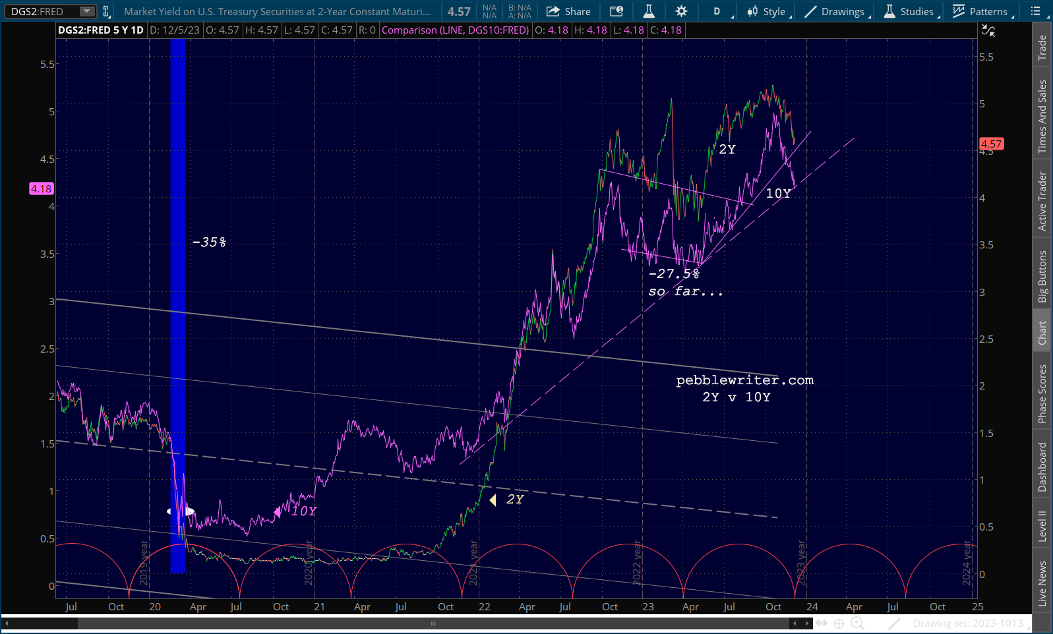Click the expand-collapse time axis arrows icon
This screenshot has height=634, width=1053.
pyautogui.click(x=821, y=623)
